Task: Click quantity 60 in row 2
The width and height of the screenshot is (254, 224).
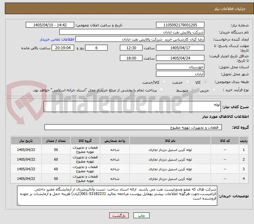Action: pos(56,159)
